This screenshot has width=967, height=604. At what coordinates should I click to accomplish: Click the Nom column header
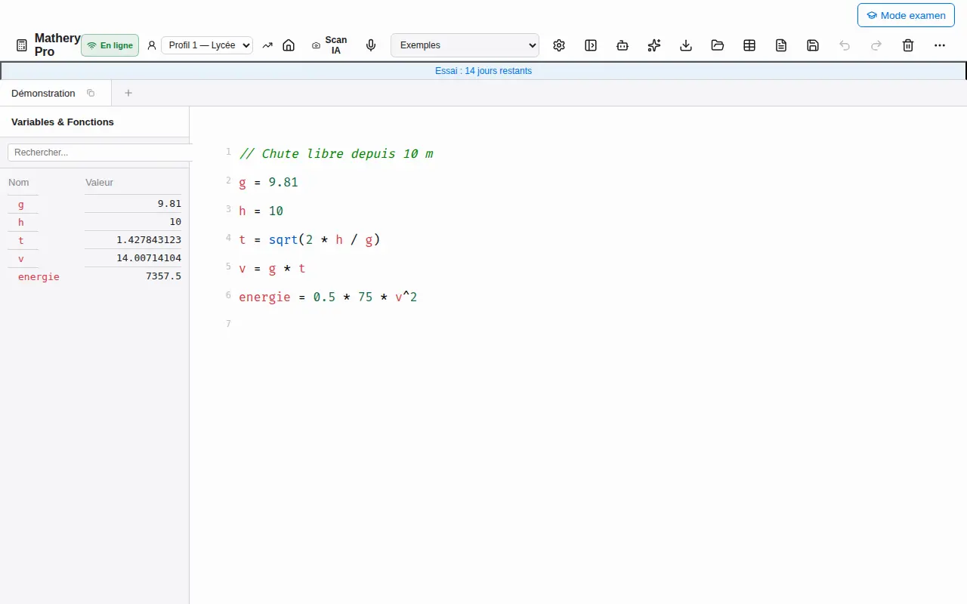point(19,182)
